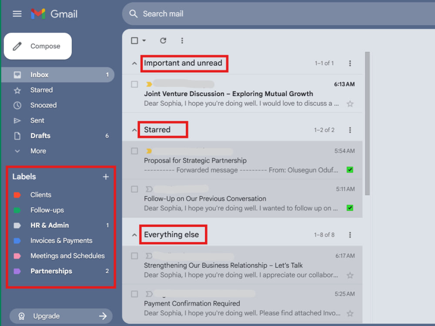Viewport: 435px width, 326px height.
Task: Click green star on Proposal for Strategic Partnership
Action: coord(350,170)
